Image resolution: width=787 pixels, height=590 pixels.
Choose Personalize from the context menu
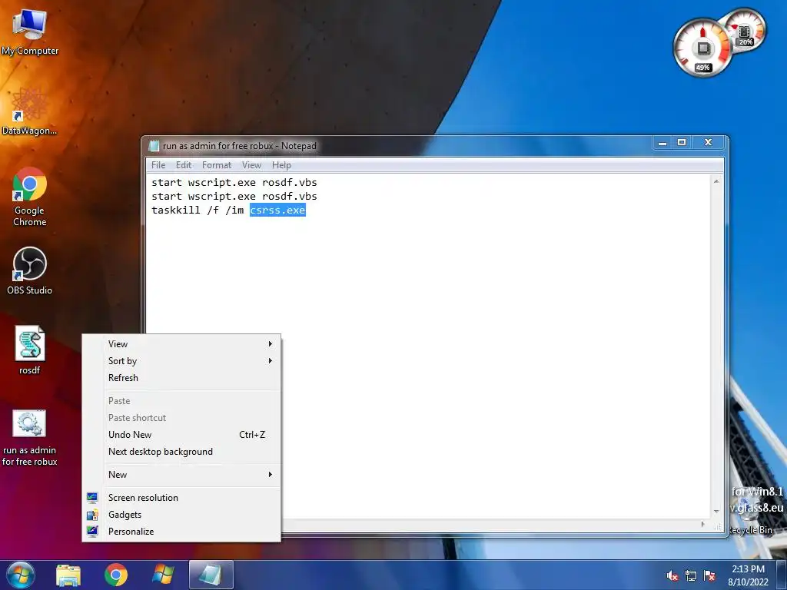click(x=181, y=532)
